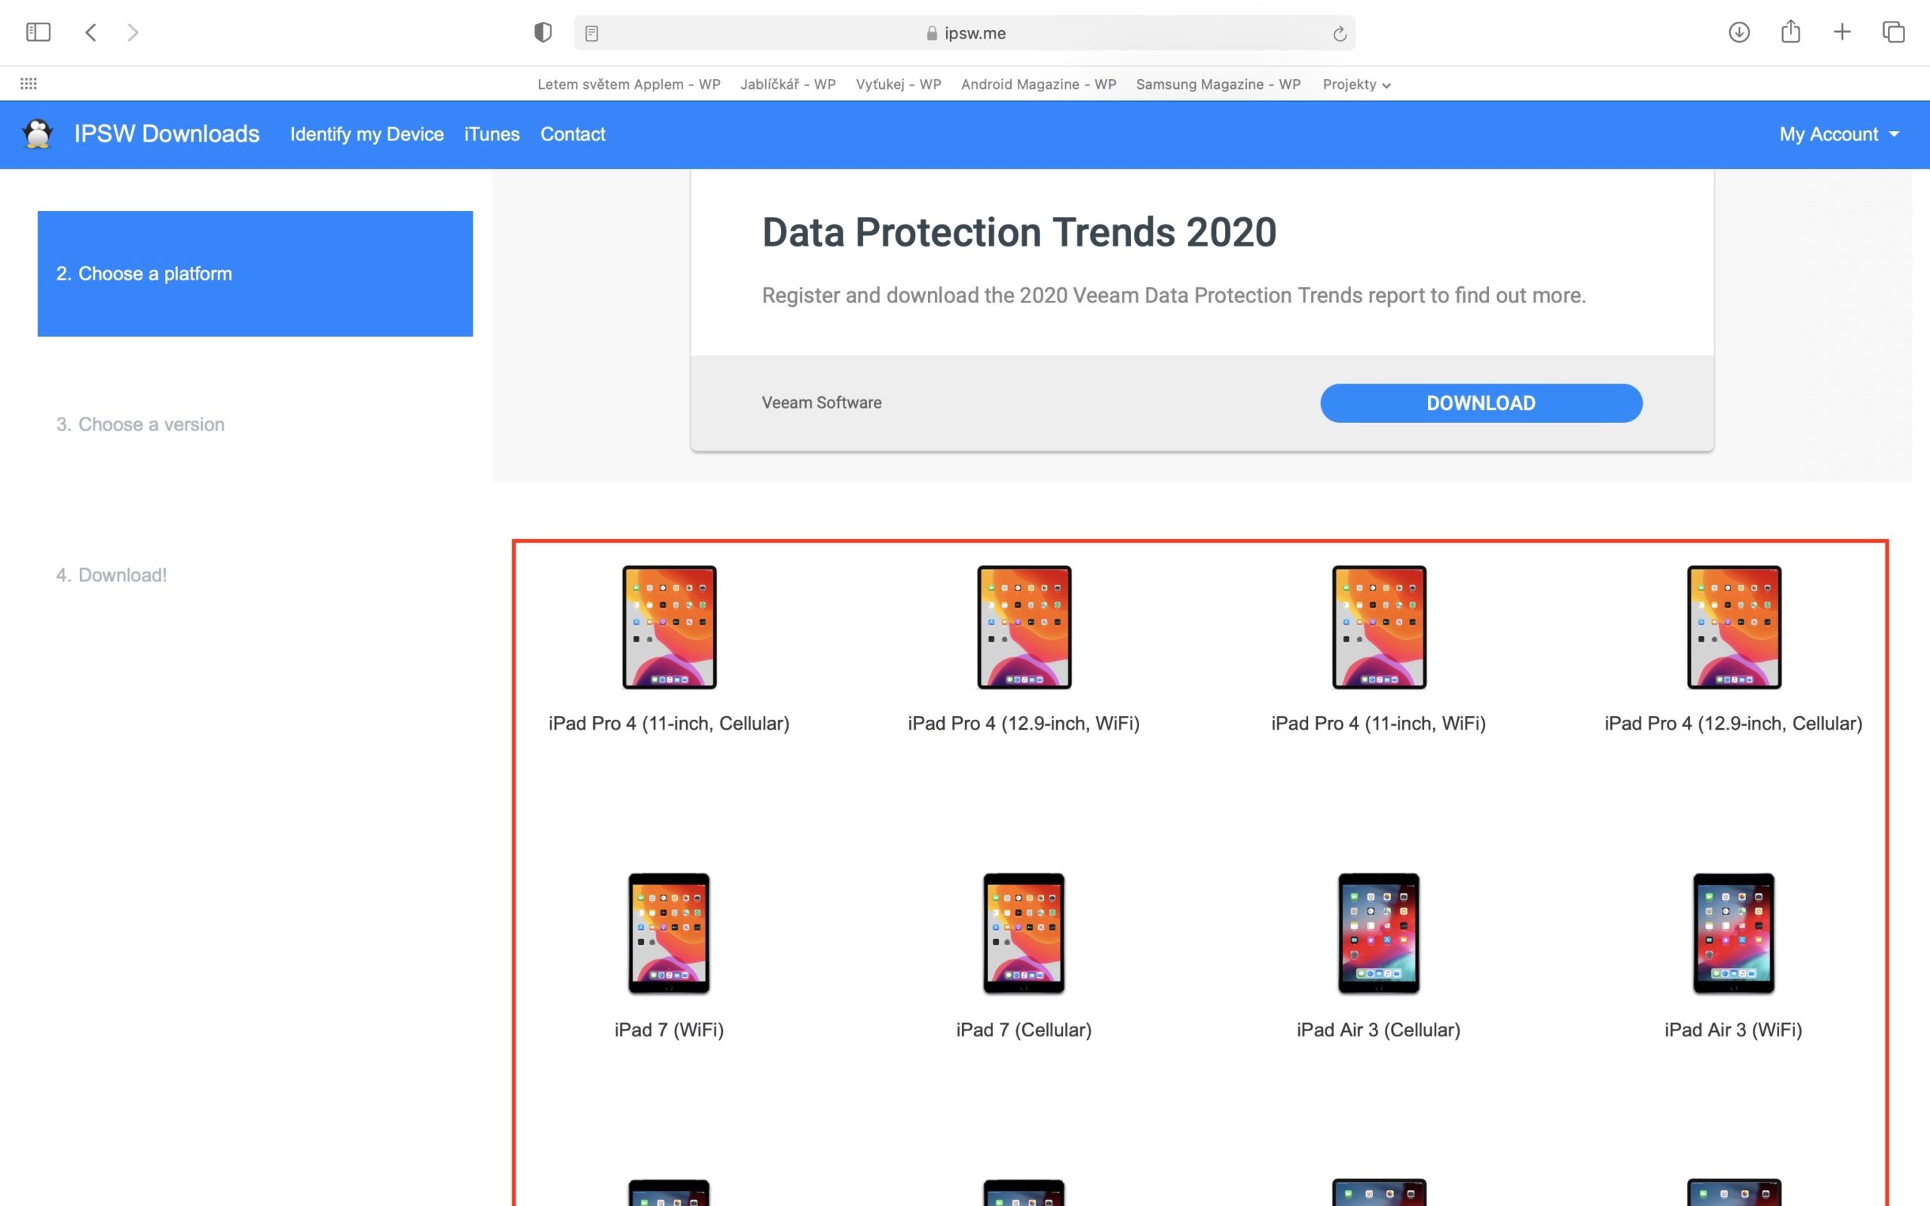Open the Safari Downloads list
Viewport: 1930px width, 1206px height.
(x=1739, y=32)
